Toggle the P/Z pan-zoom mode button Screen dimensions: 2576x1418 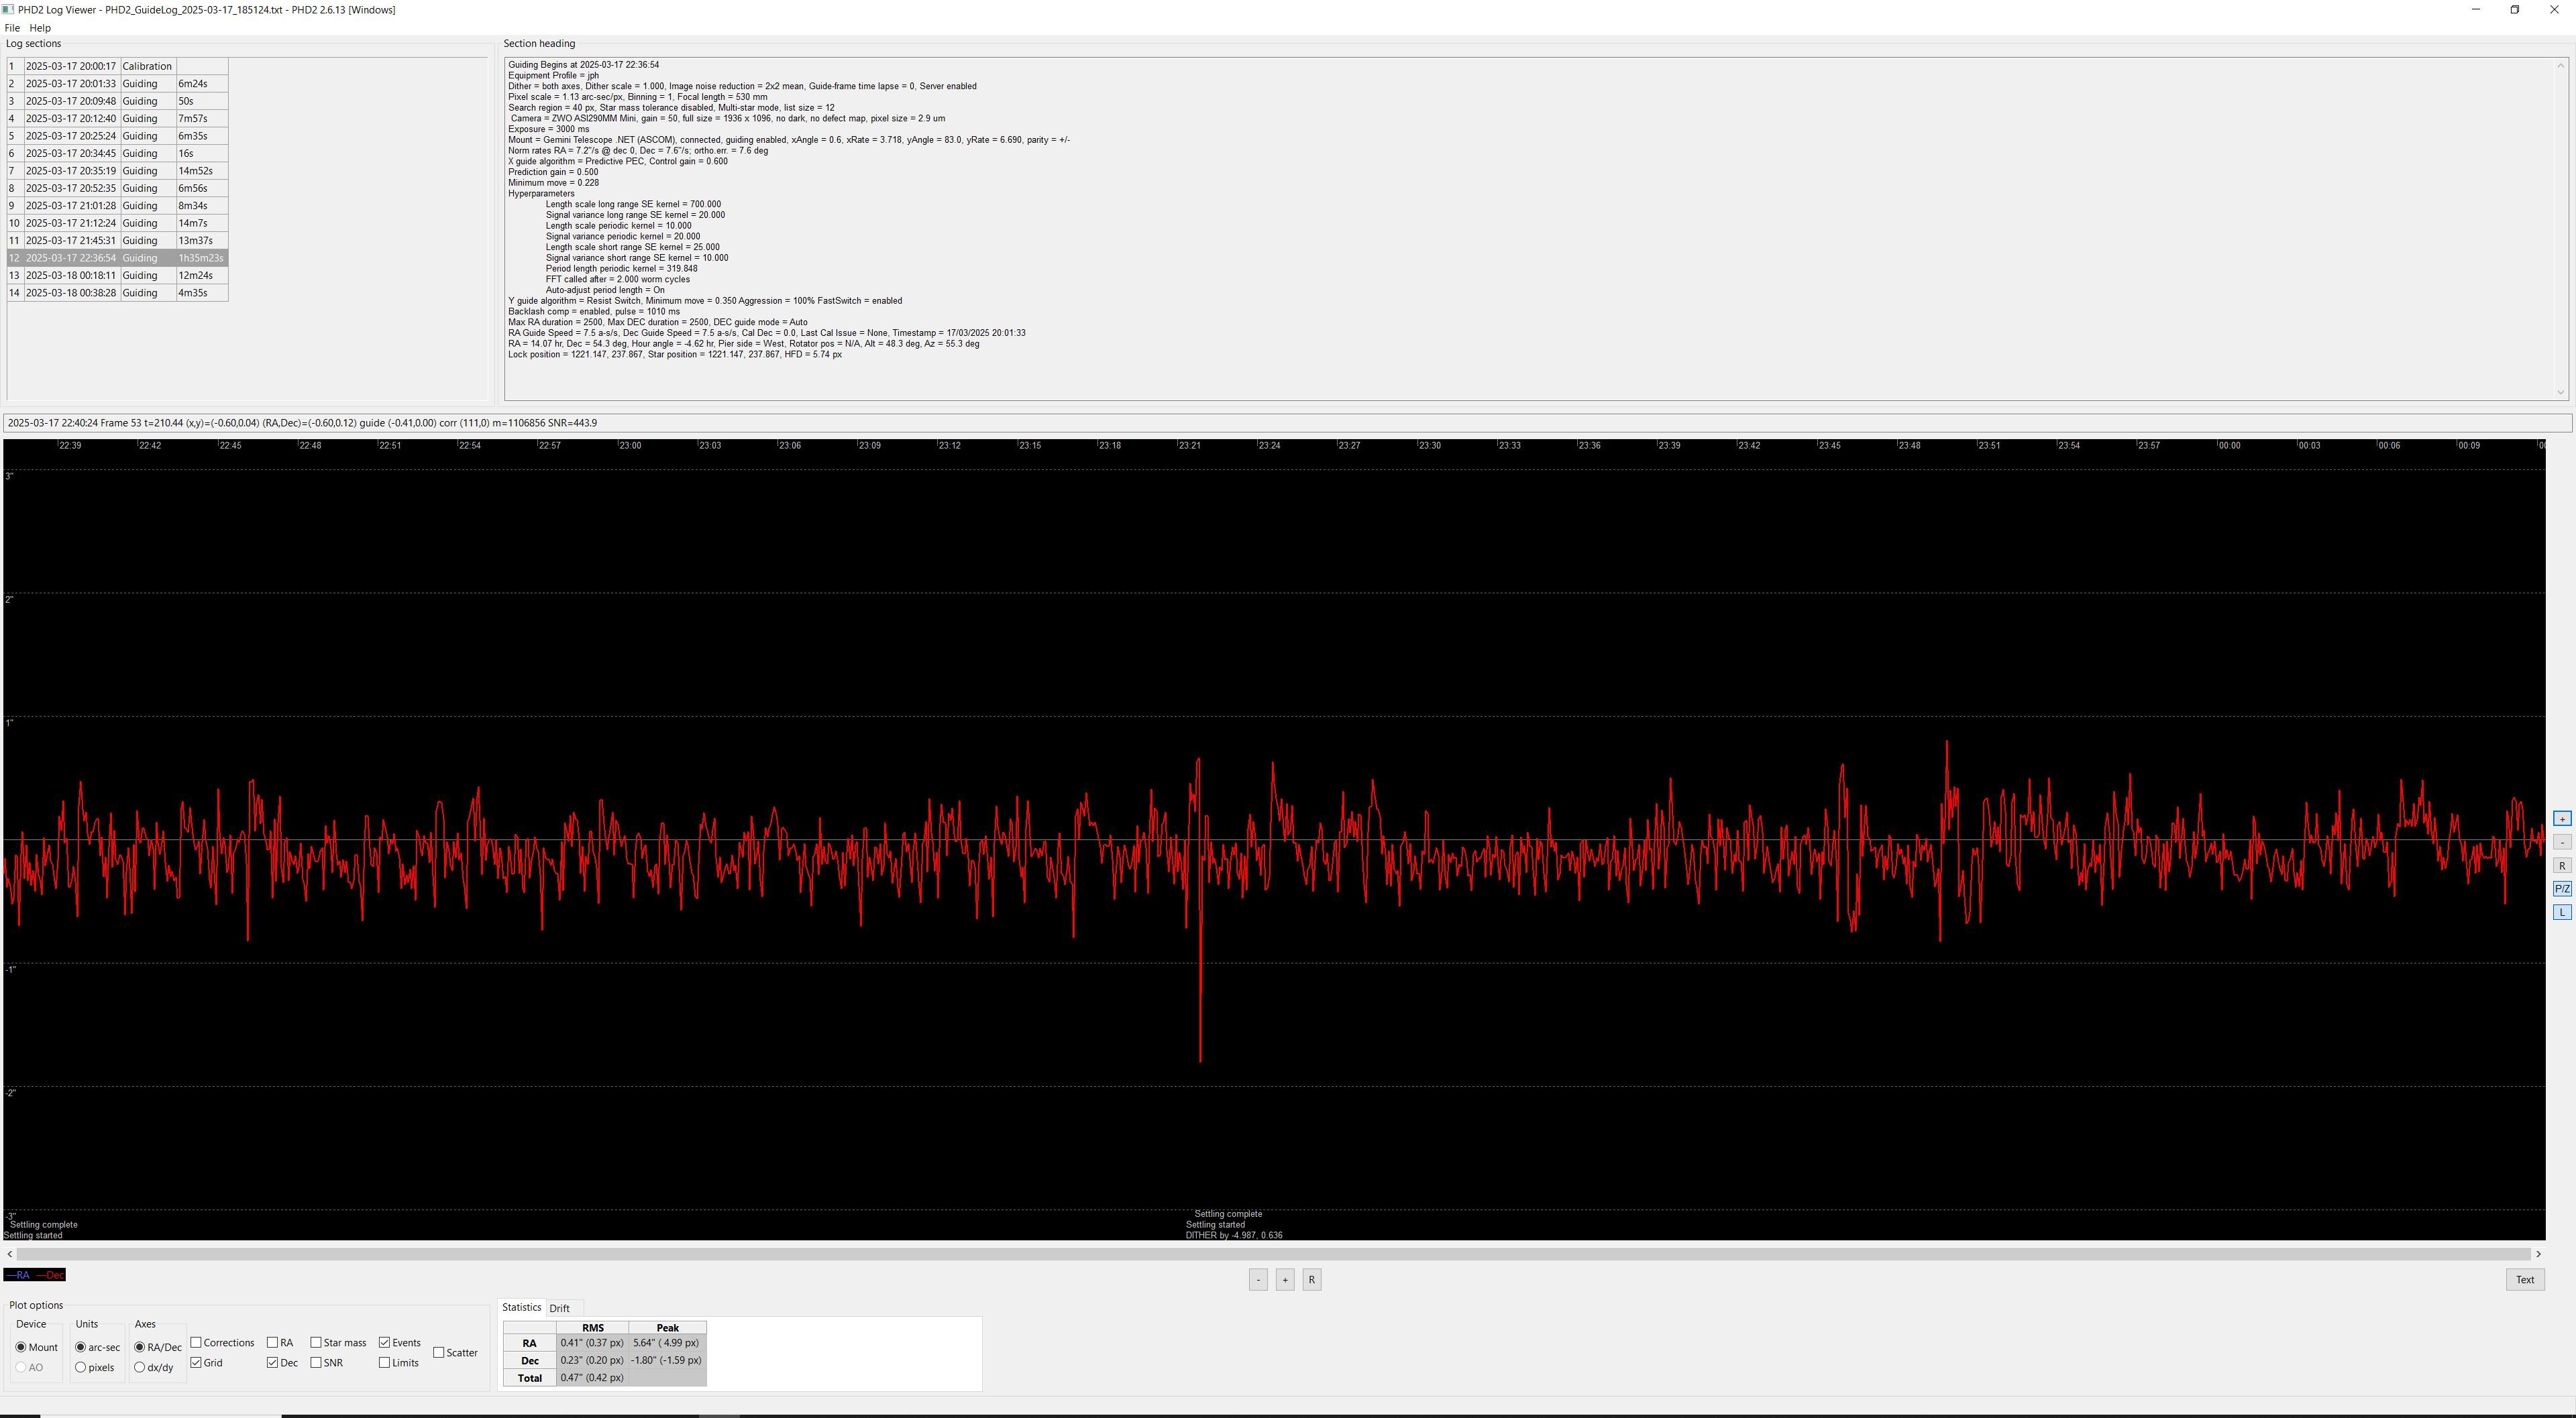point(2561,888)
